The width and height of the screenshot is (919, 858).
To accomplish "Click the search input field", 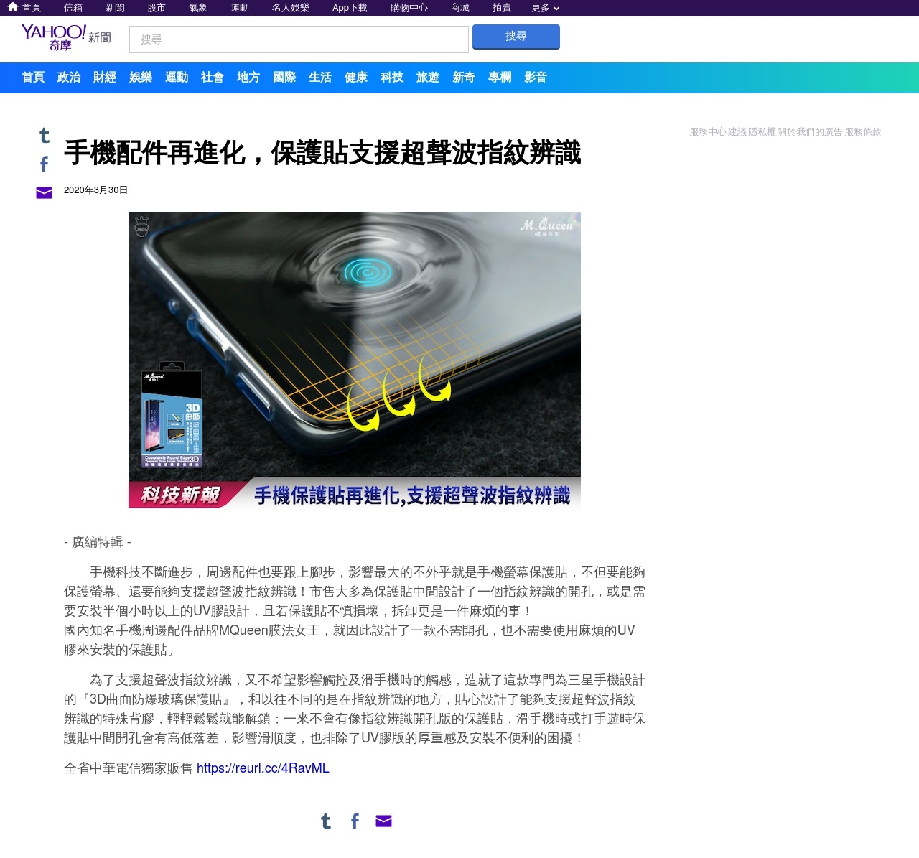I will coord(299,39).
